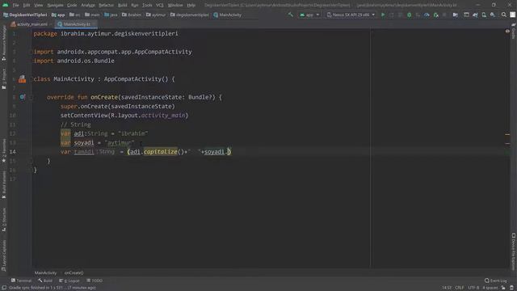Open the SDK Manager icon
Screen dimensions: 517x291
[x=493, y=15]
